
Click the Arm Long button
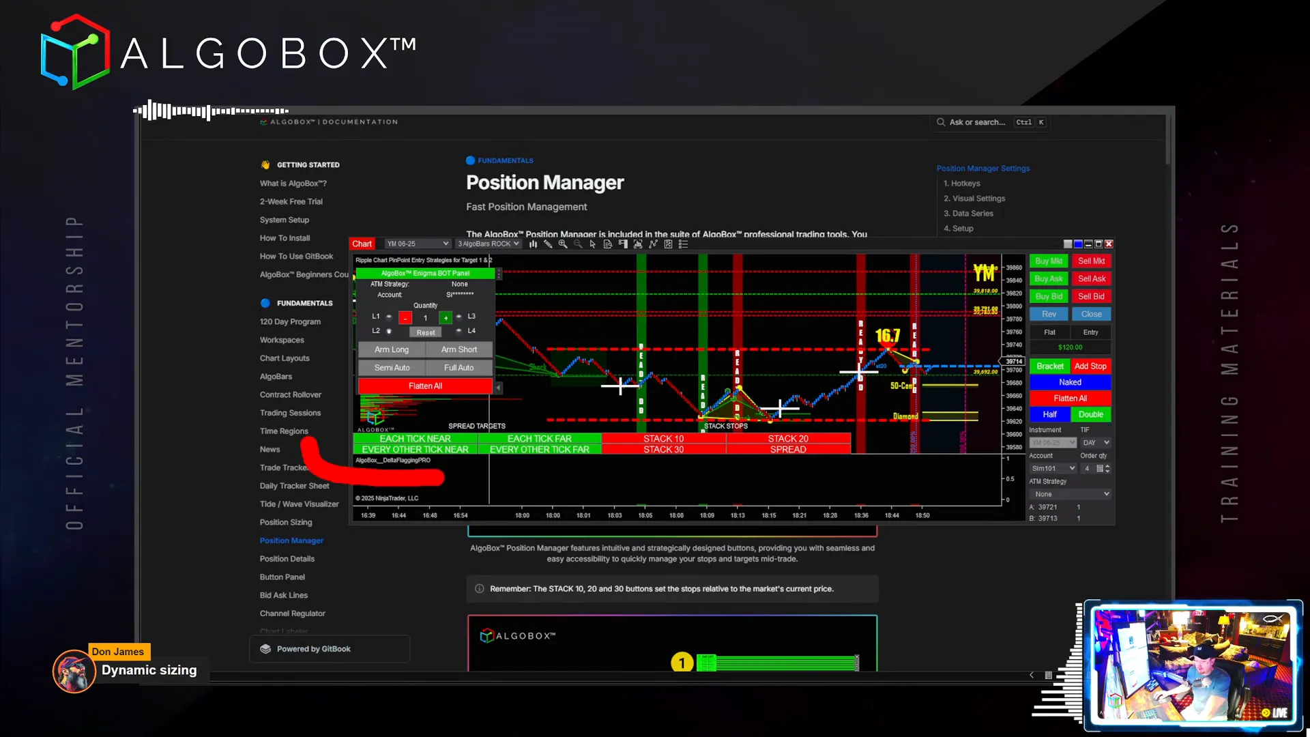click(392, 349)
